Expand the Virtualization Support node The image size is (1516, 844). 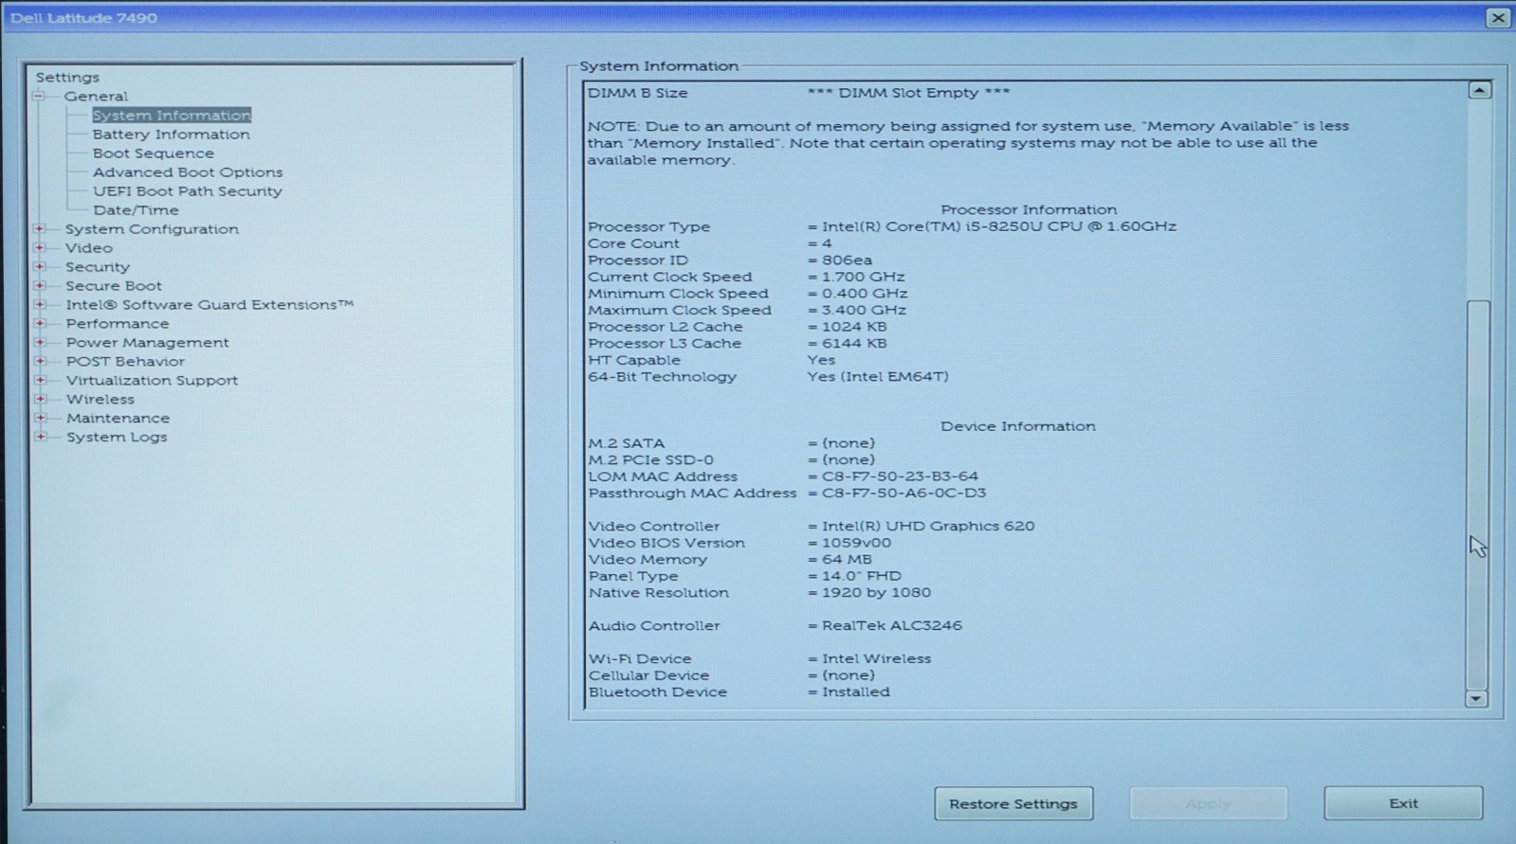coord(39,380)
